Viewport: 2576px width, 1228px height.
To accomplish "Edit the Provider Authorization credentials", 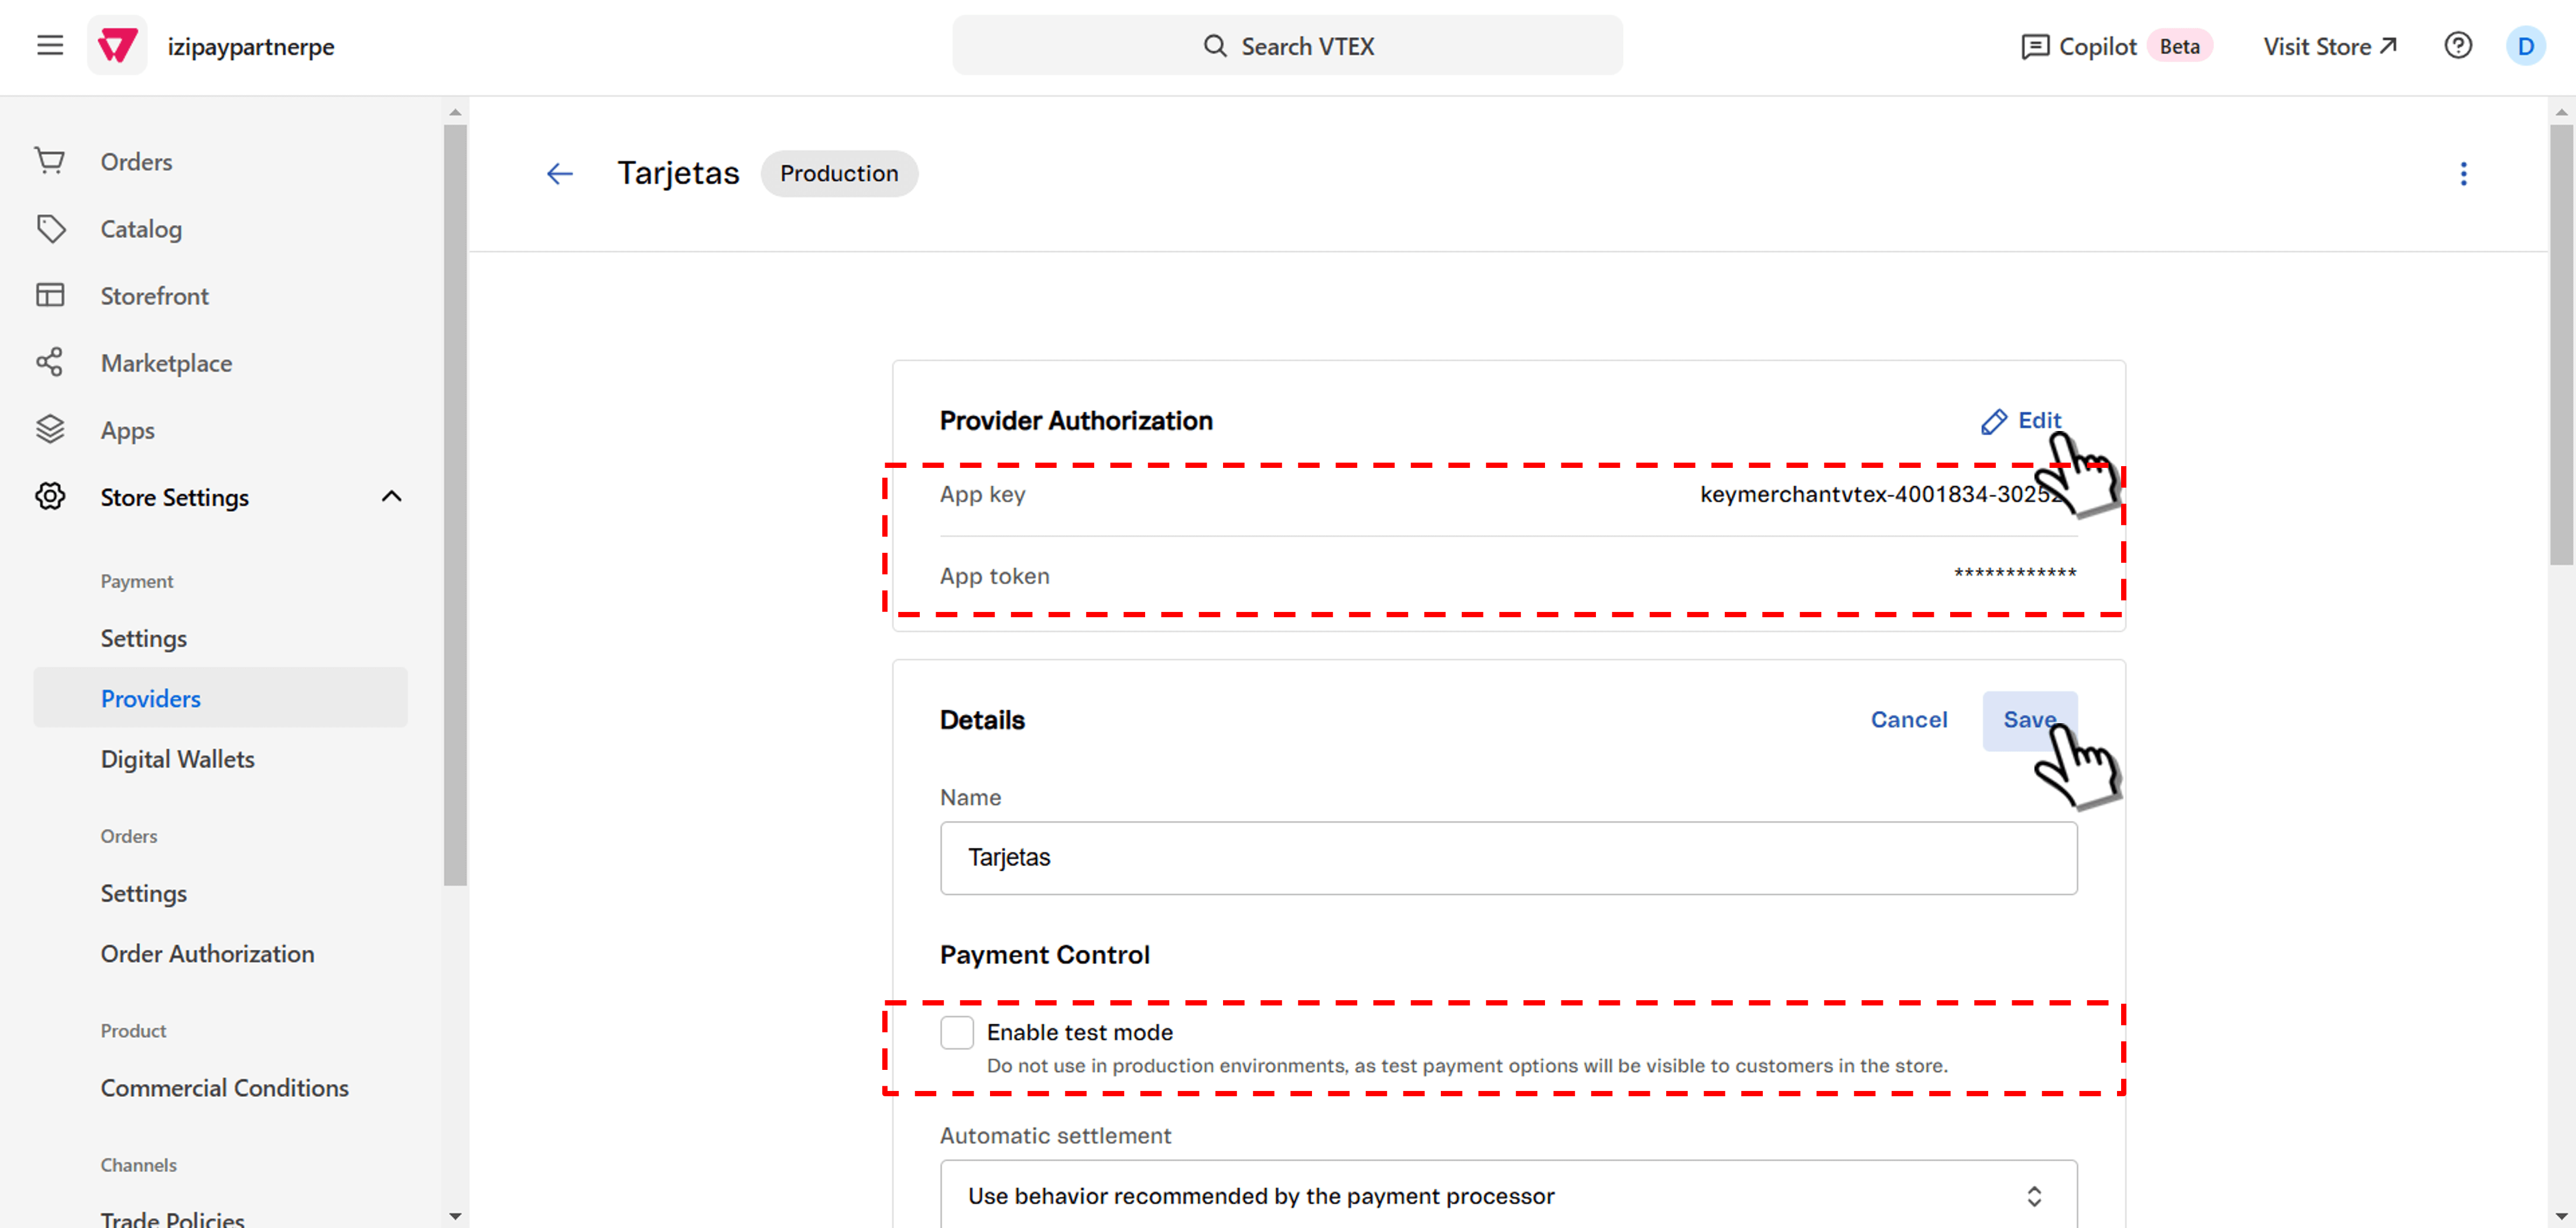I will (2022, 421).
